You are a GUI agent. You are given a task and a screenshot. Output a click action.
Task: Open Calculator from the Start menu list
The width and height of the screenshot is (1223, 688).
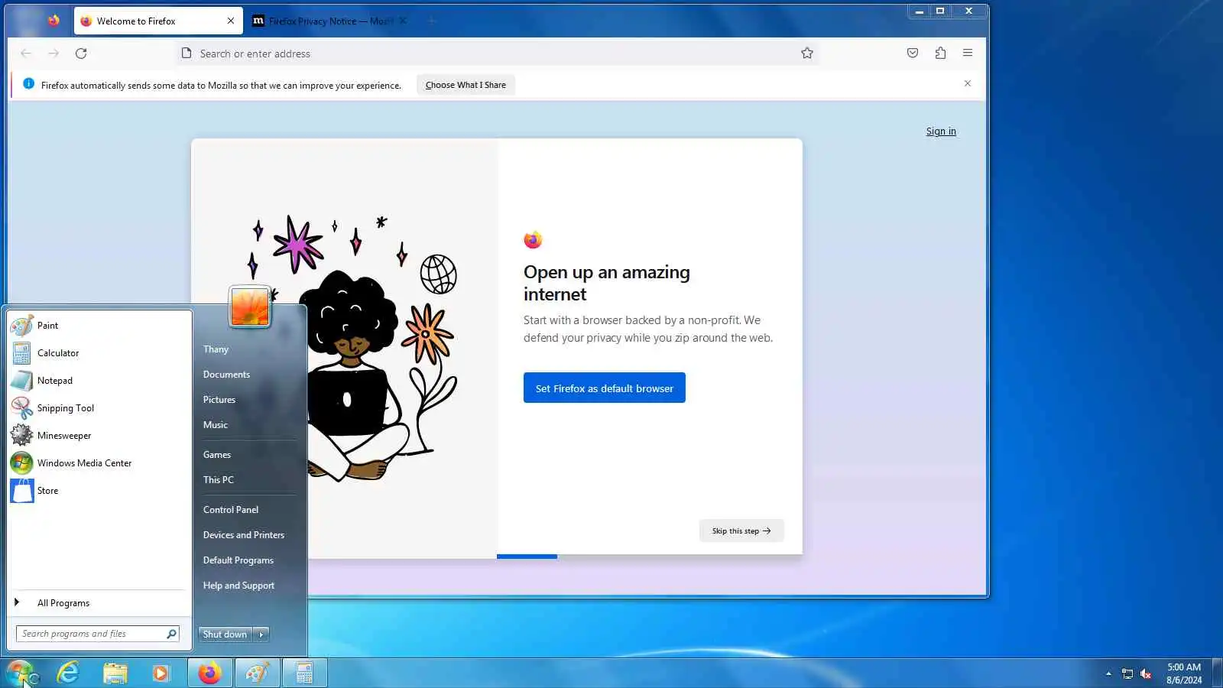(99, 353)
